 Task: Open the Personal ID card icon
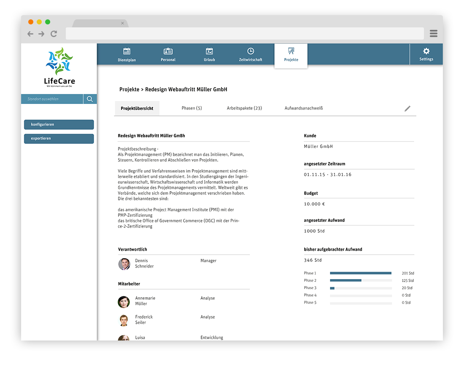pos(168,51)
